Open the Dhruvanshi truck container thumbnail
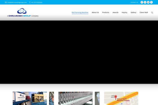 (x=30, y=98)
